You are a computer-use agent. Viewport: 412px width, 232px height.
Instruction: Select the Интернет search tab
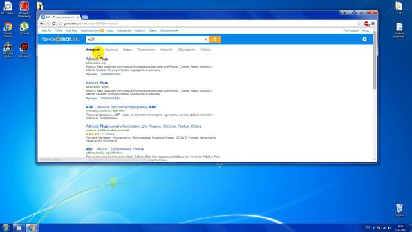tap(93, 50)
